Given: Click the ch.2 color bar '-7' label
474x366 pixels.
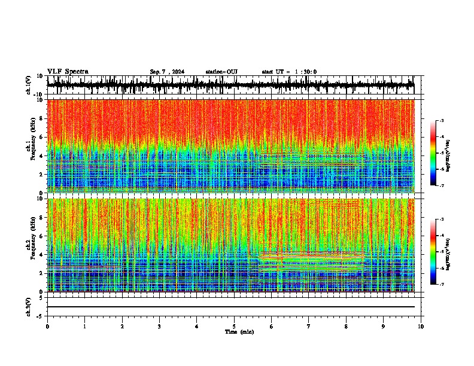Looking at the screenshot, I should pos(442,285).
